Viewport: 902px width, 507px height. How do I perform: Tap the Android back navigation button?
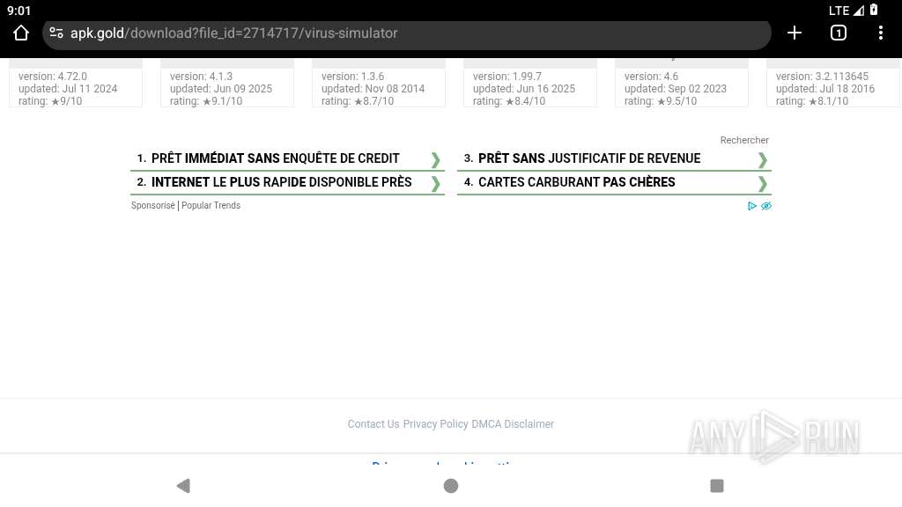click(183, 486)
